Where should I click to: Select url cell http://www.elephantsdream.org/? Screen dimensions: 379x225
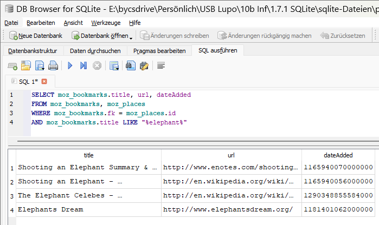click(232, 209)
